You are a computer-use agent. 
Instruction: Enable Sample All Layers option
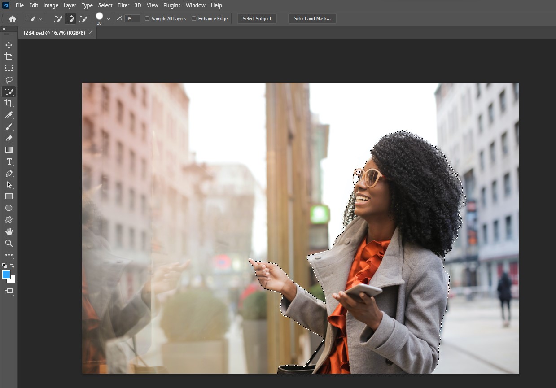coord(147,18)
